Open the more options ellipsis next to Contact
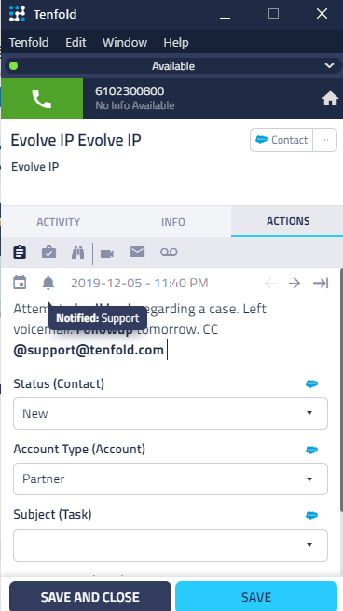Screen dimensions: 343x611 point(325,140)
